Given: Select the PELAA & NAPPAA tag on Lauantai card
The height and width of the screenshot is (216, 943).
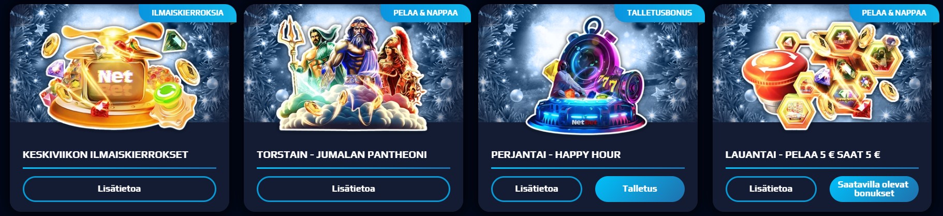Looking at the screenshot, I should point(894,13).
